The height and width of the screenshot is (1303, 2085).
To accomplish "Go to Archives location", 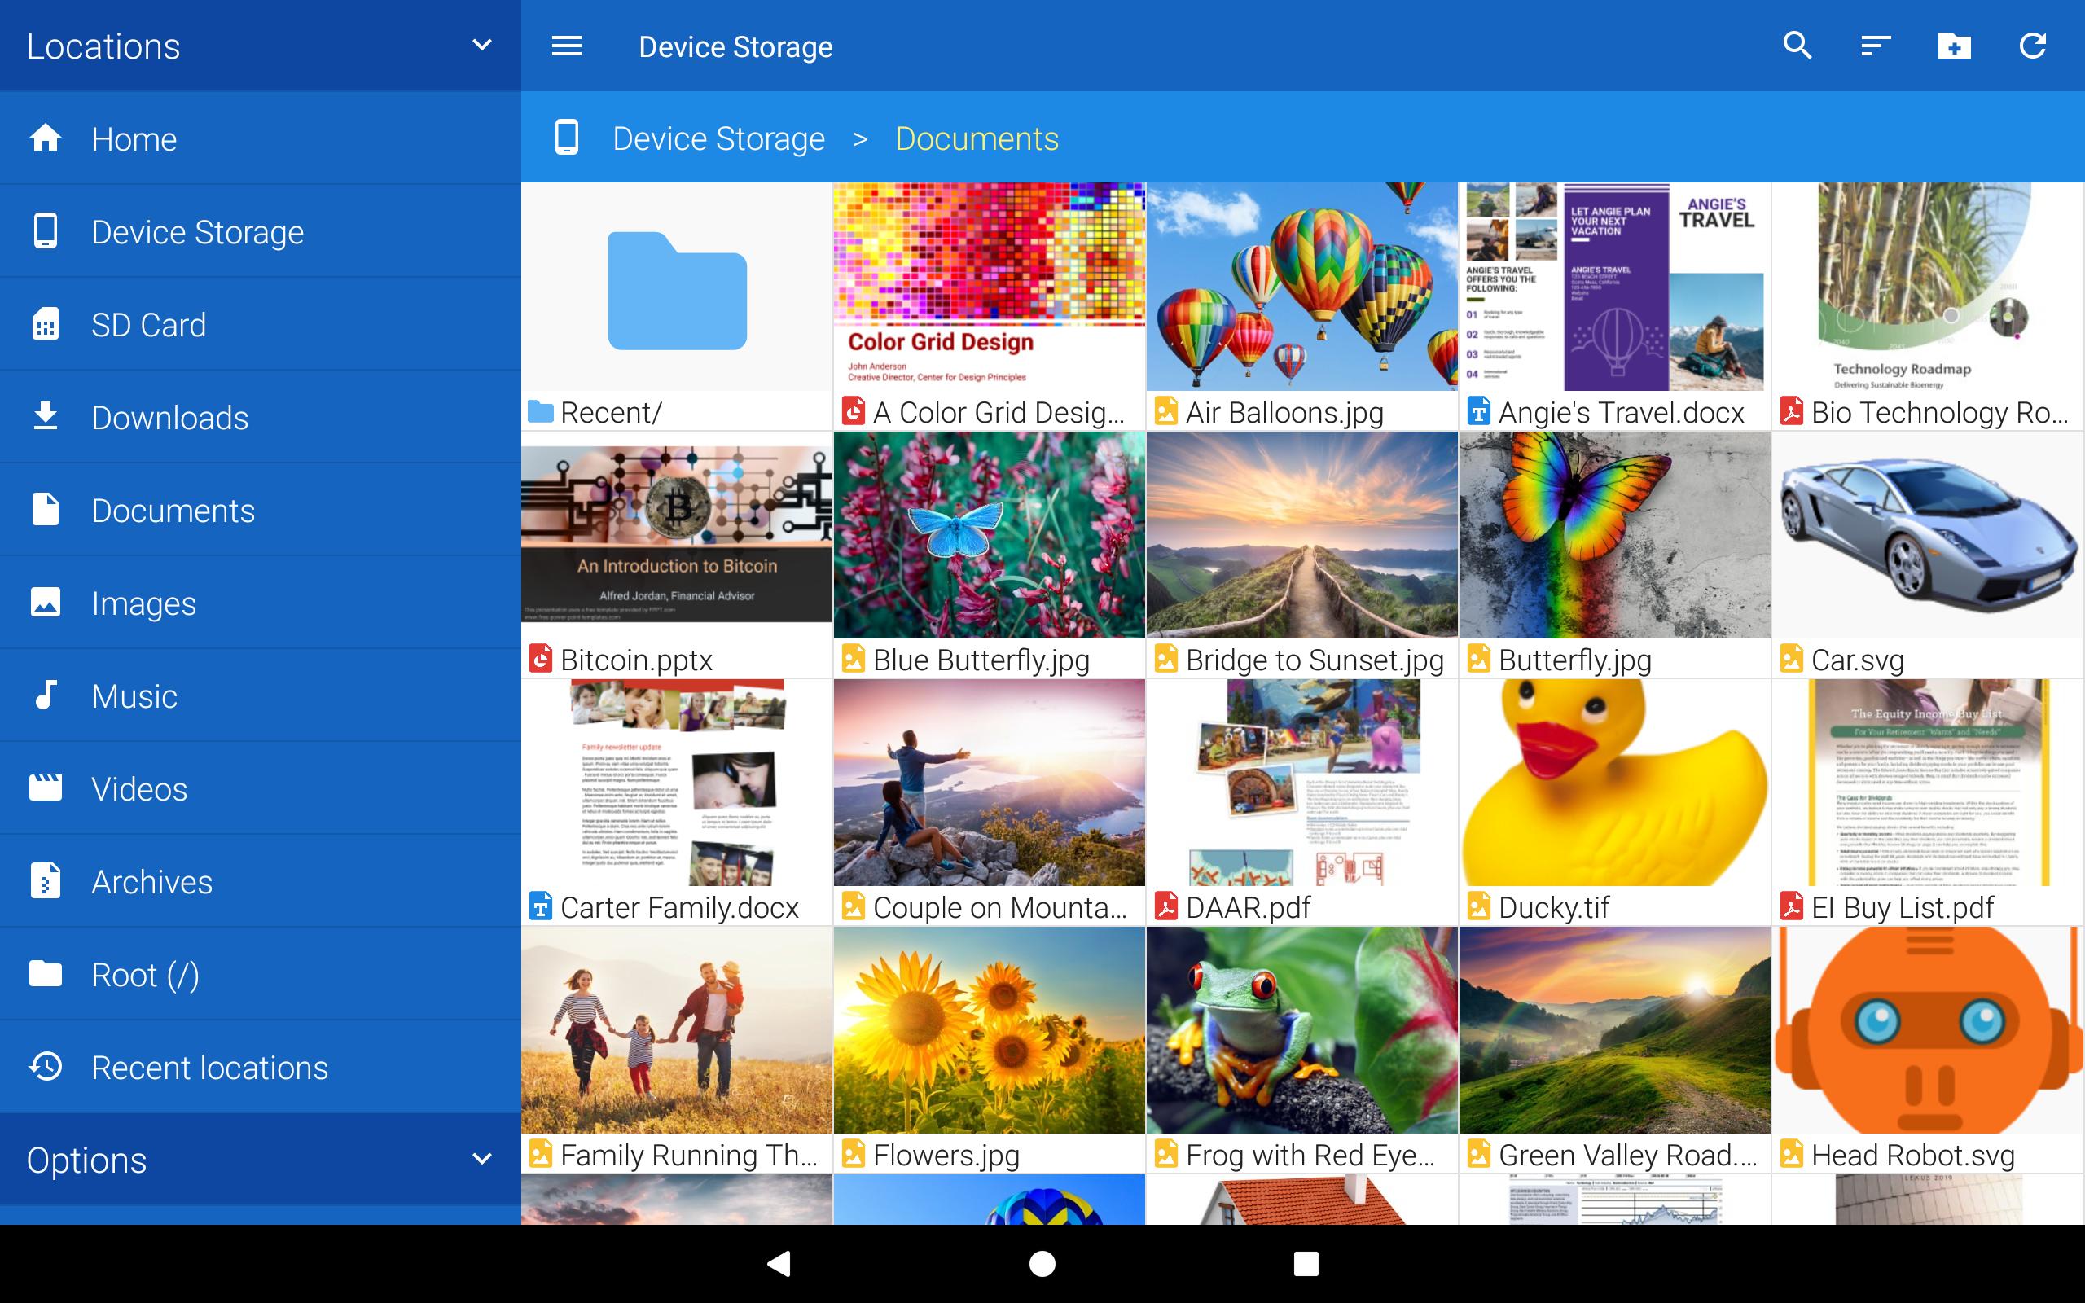I will coord(260,882).
